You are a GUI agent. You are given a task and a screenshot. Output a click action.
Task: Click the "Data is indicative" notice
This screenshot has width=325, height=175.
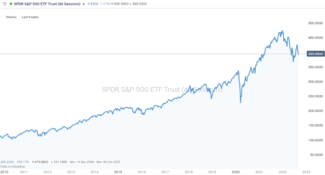pyautogui.click(x=12, y=166)
